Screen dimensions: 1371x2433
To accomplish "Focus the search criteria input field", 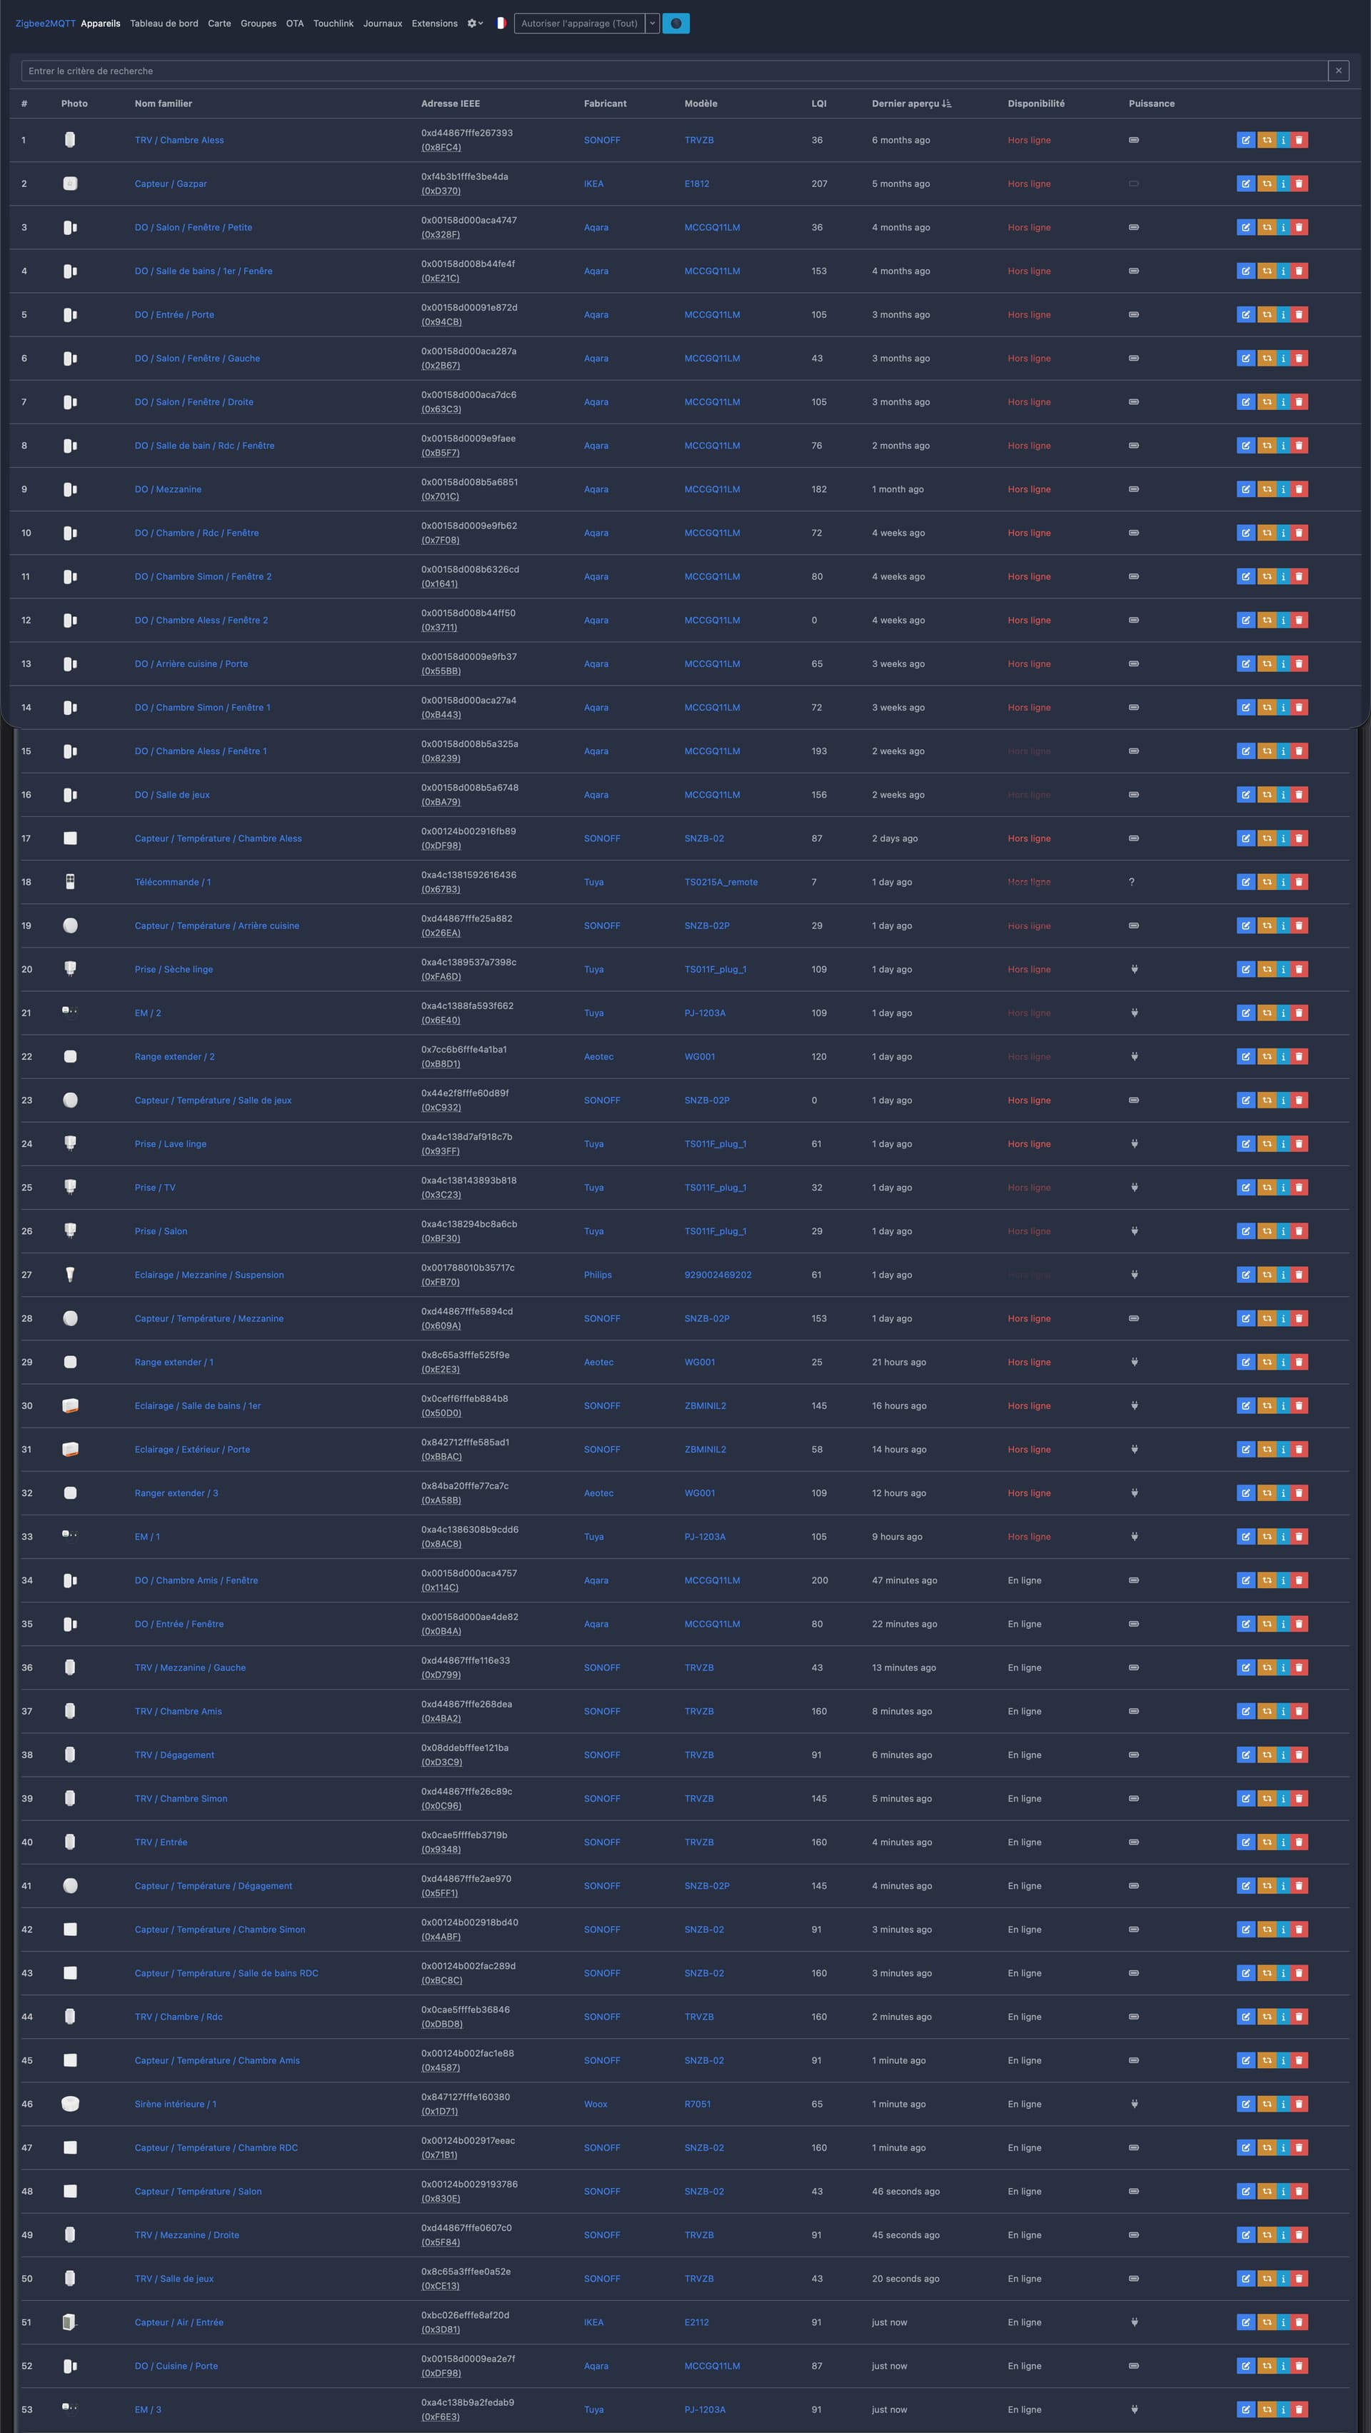I will (x=661, y=71).
